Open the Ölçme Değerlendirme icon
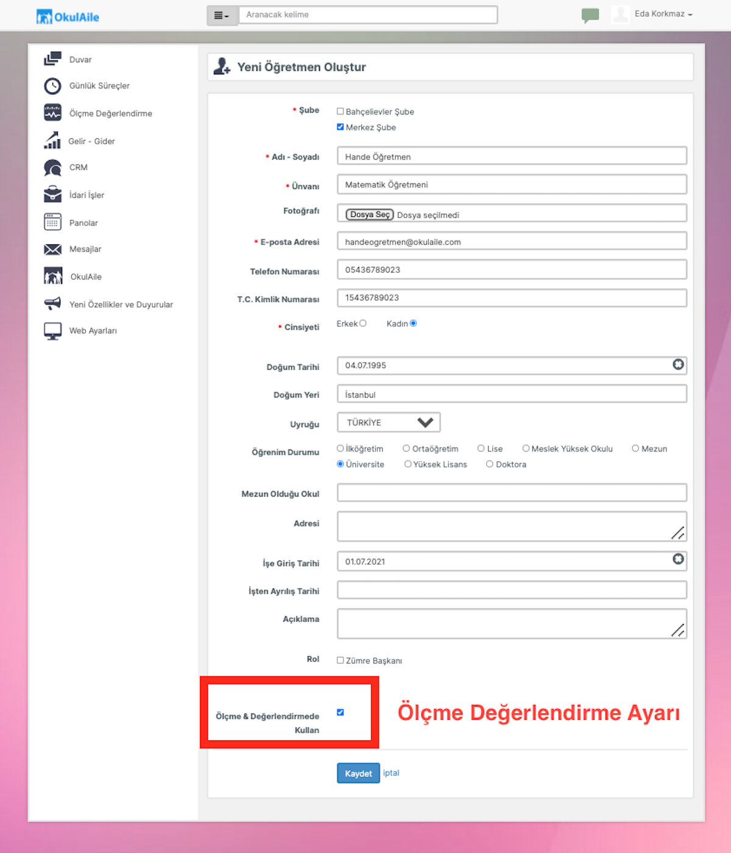 (x=52, y=113)
